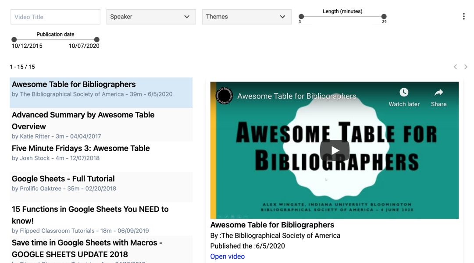Click the Length minimum slider handle
Screen dimensions: 474x263
301,17
